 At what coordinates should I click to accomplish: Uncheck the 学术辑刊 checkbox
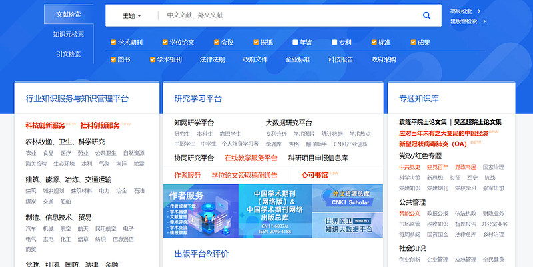tap(153, 59)
